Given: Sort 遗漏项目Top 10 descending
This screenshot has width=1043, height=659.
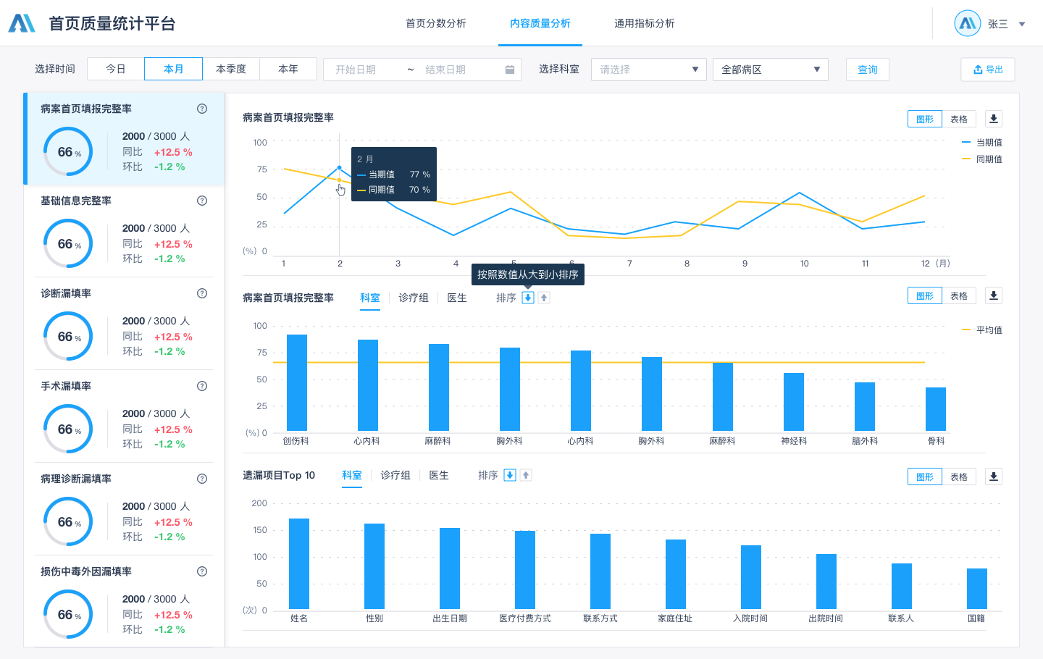Looking at the screenshot, I should click(510, 475).
